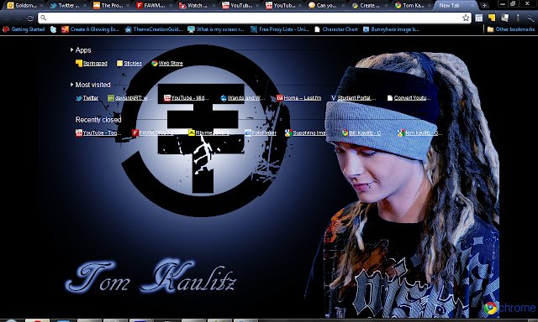Open Wanda and W... most visited link

tap(243, 98)
